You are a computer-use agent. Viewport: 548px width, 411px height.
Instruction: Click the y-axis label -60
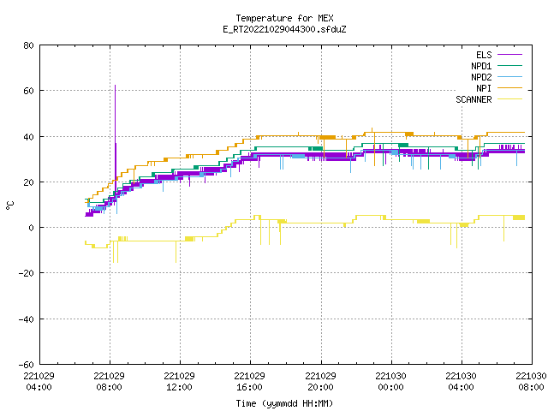click(27, 365)
